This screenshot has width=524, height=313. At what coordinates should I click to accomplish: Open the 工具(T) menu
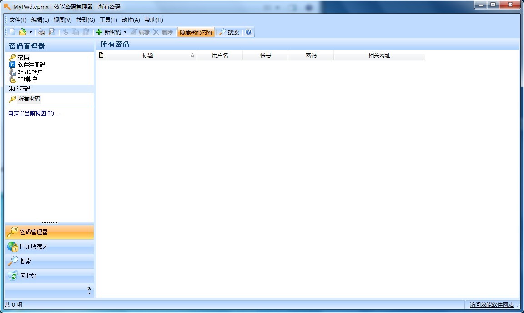tap(108, 20)
